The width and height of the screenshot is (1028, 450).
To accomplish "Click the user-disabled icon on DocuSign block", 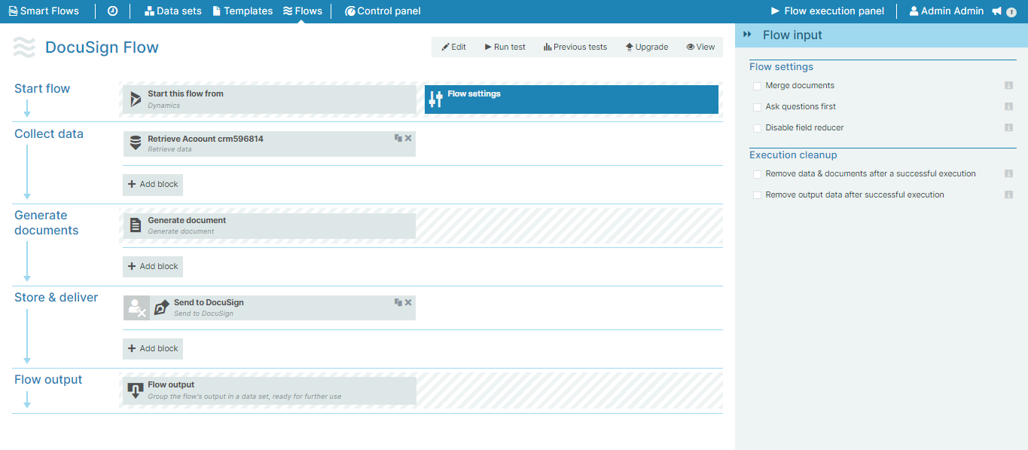I will pos(137,308).
